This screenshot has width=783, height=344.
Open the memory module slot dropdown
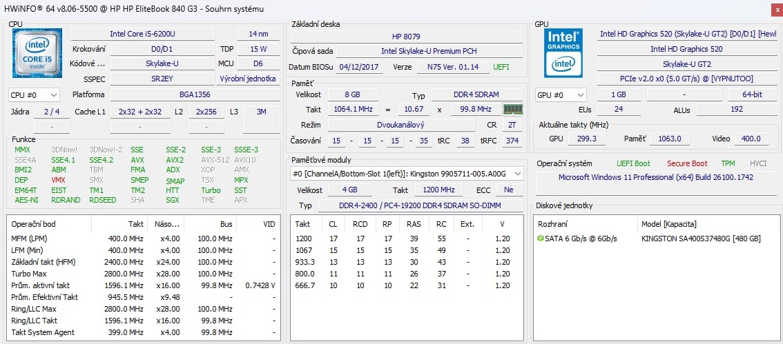click(x=407, y=173)
